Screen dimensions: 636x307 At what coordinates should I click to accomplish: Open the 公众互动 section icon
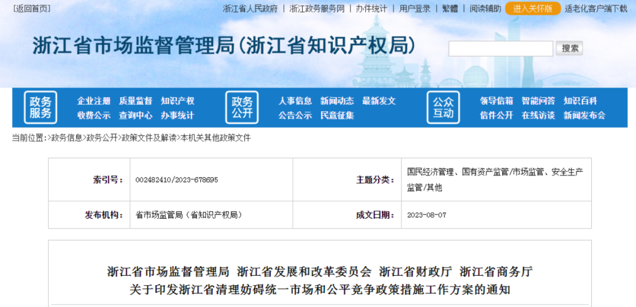443,108
